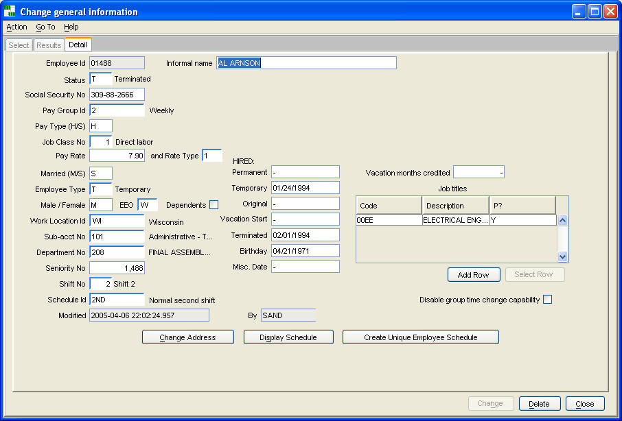
Task: Click the Original hired date field
Action: click(x=306, y=203)
